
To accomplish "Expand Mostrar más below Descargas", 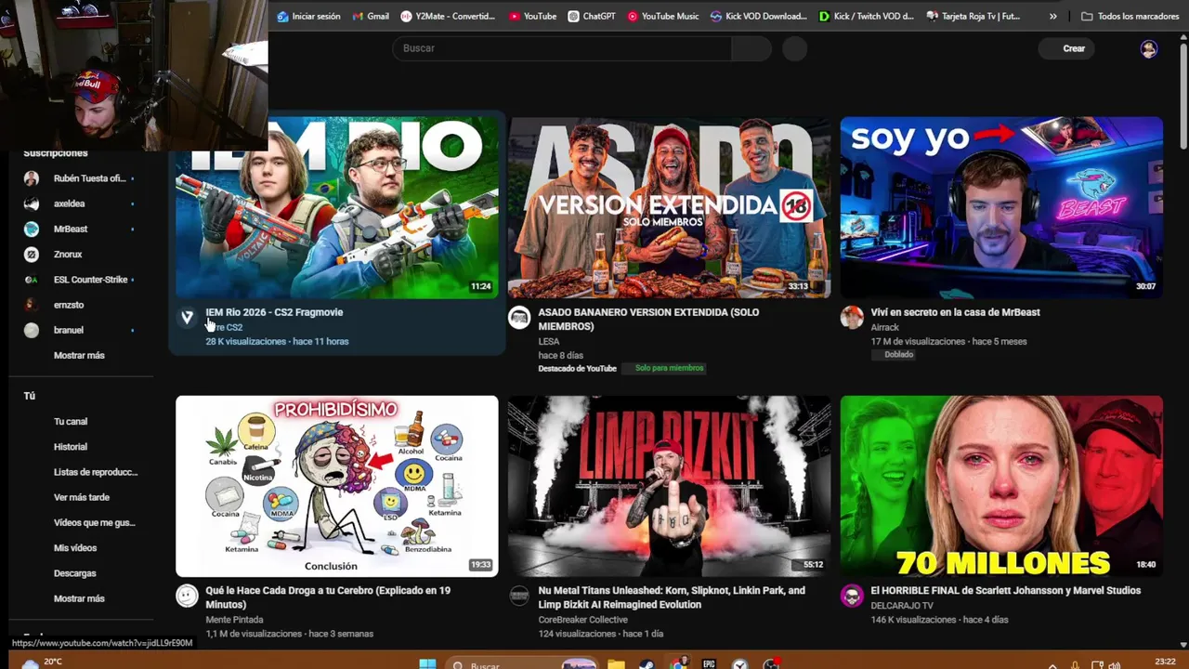I will pyautogui.click(x=79, y=598).
